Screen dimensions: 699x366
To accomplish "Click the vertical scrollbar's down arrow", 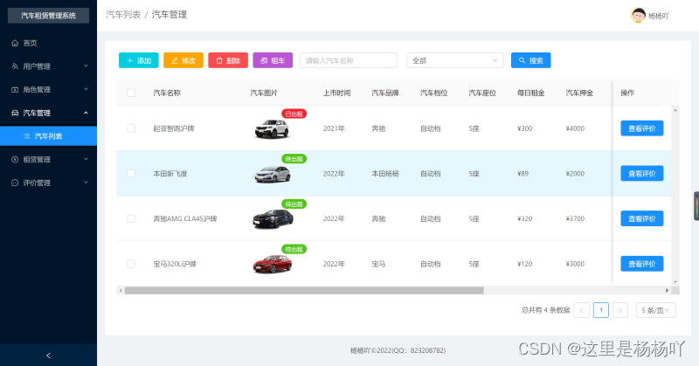I will (675, 282).
